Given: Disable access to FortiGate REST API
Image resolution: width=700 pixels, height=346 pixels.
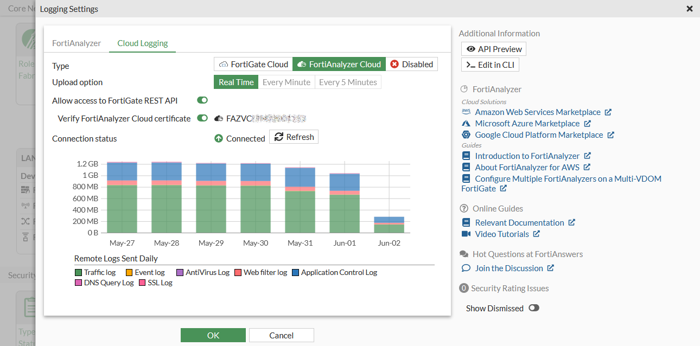Looking at the screenshot, I should (202, 100).
